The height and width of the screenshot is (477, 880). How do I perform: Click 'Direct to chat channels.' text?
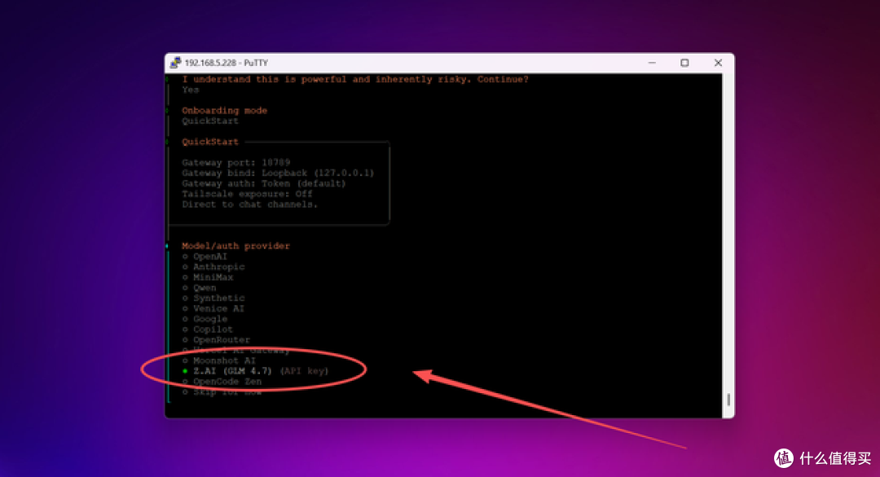click(250, 204)
